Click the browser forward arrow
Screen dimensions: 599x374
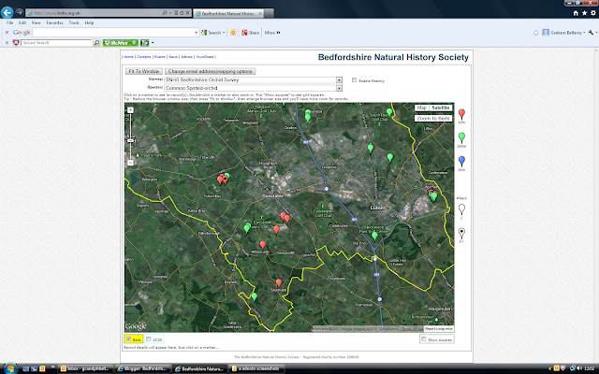[x=20, y=12]
